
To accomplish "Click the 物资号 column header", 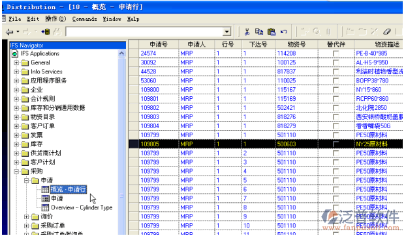I will pyautogui.click(x=296, y=44).
